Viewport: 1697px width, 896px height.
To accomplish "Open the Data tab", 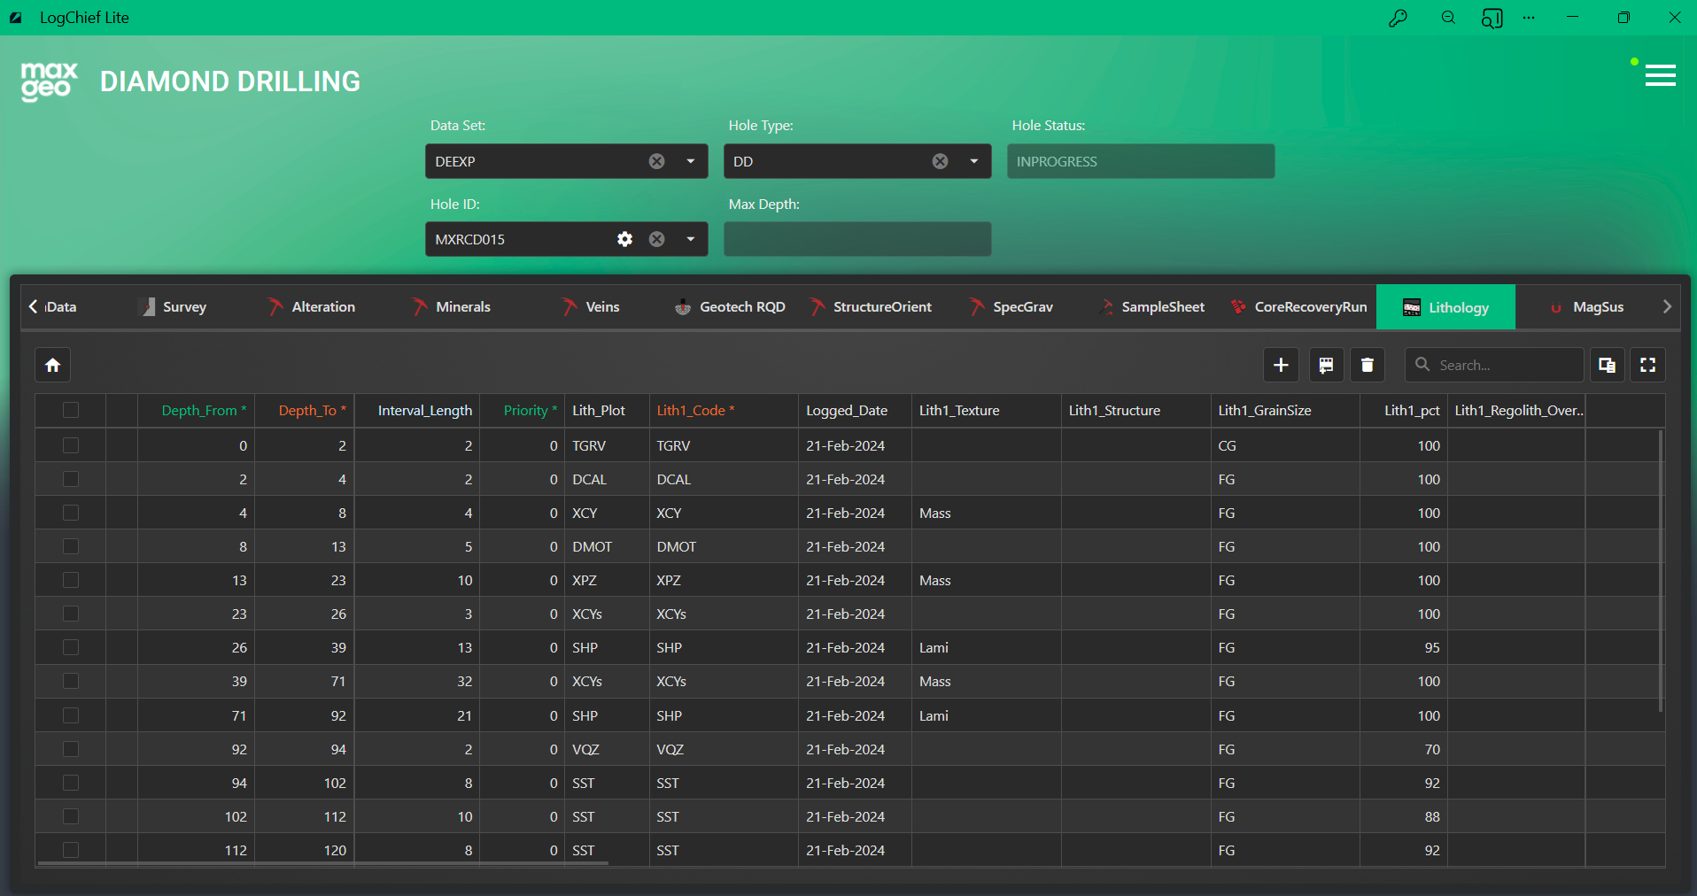I will tap(60, 306).
